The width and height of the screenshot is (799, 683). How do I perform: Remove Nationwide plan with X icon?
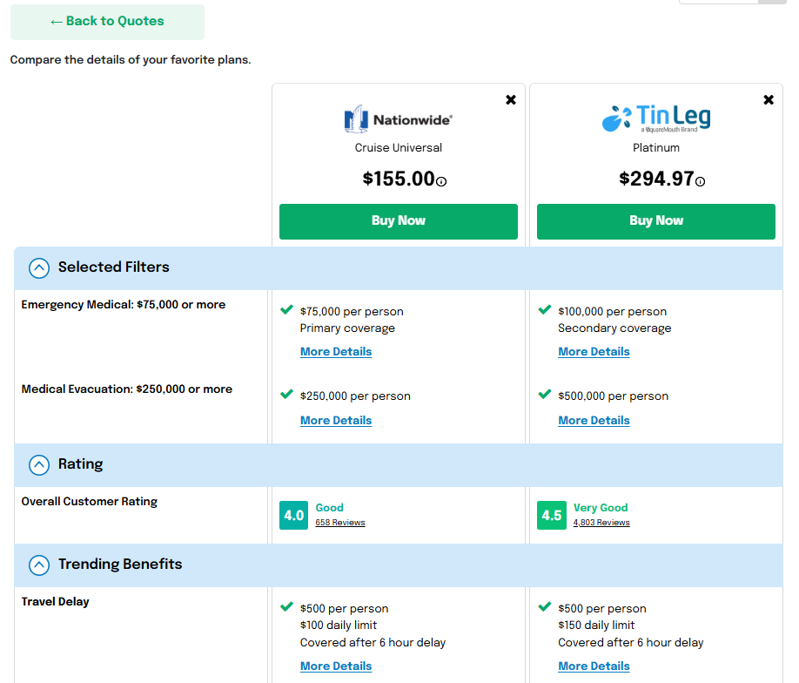coord(511,100)
